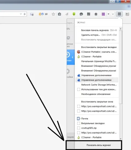Click scrollbar up arrow in history list

pos(120,29)
